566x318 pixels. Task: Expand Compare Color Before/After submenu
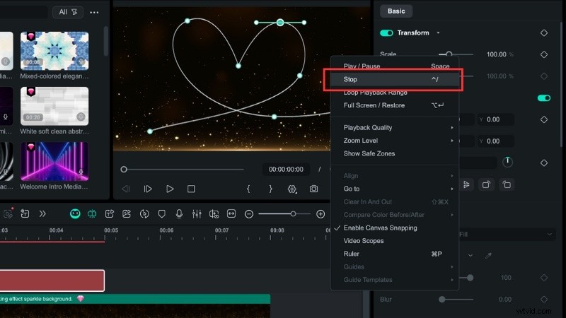click(x=394, y=215)
